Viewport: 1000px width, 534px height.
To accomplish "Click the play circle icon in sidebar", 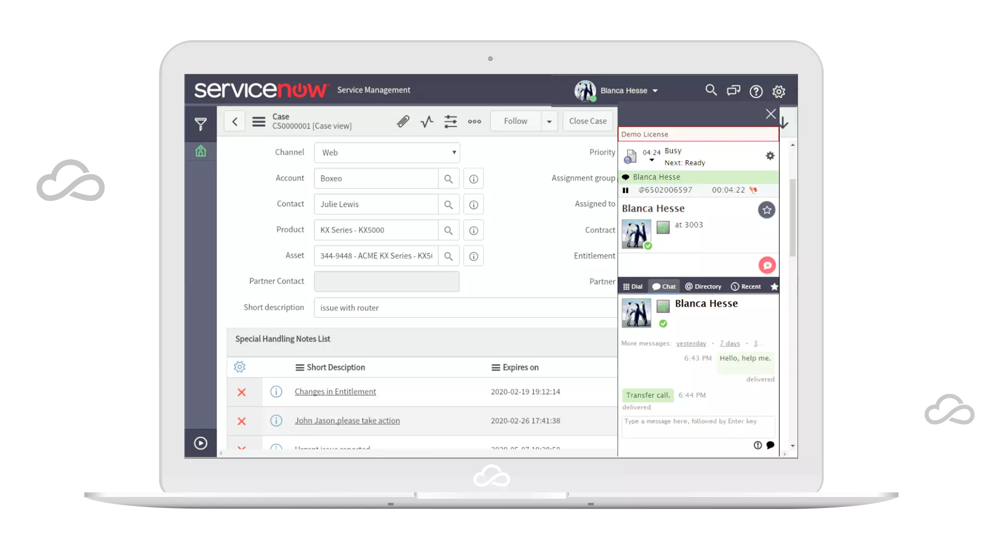I will 200,443.
